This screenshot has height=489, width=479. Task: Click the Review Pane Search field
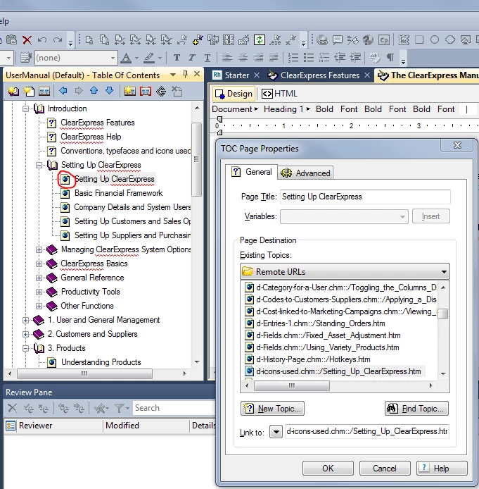tap(174, 408)
